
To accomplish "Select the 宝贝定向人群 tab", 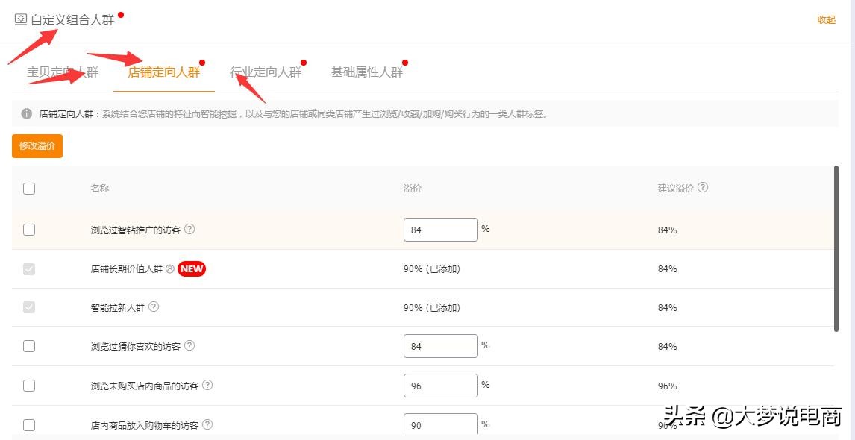I will [x=63, y=72].
